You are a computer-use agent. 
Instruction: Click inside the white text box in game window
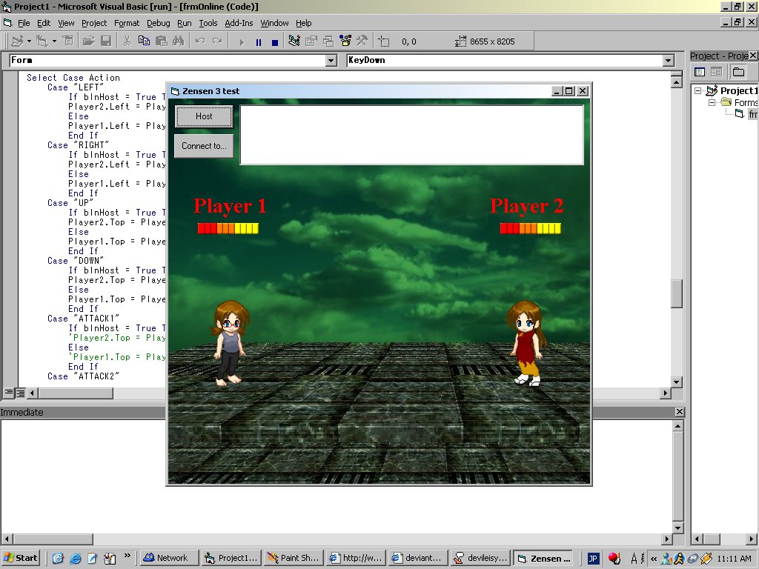[x=411, y=135]
